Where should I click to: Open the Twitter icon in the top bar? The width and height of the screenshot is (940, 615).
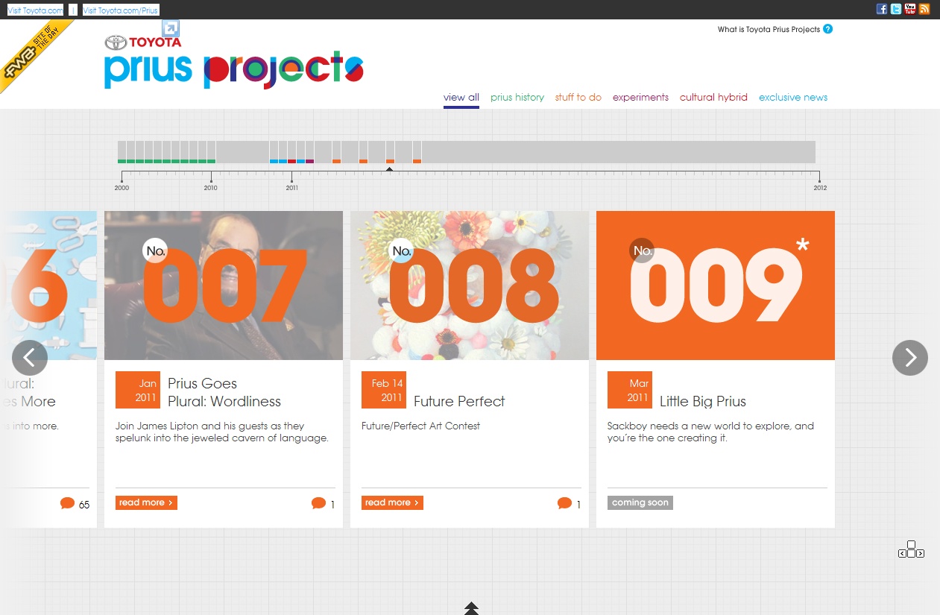tap(896, 9)
